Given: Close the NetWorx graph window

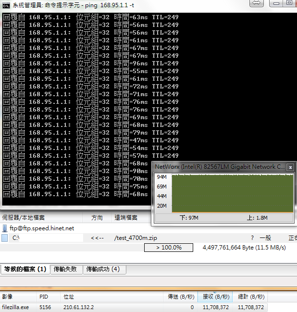Looking at the screenshot, I should point(290,168).
